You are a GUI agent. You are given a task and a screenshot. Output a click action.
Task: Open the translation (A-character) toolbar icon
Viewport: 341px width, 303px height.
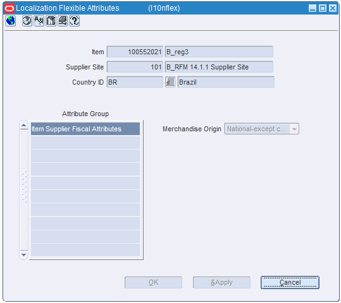click(x=39, y=21)
